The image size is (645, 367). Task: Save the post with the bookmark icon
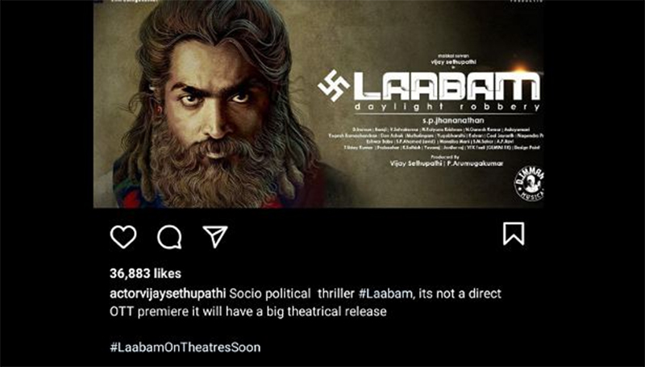[514, 234]
